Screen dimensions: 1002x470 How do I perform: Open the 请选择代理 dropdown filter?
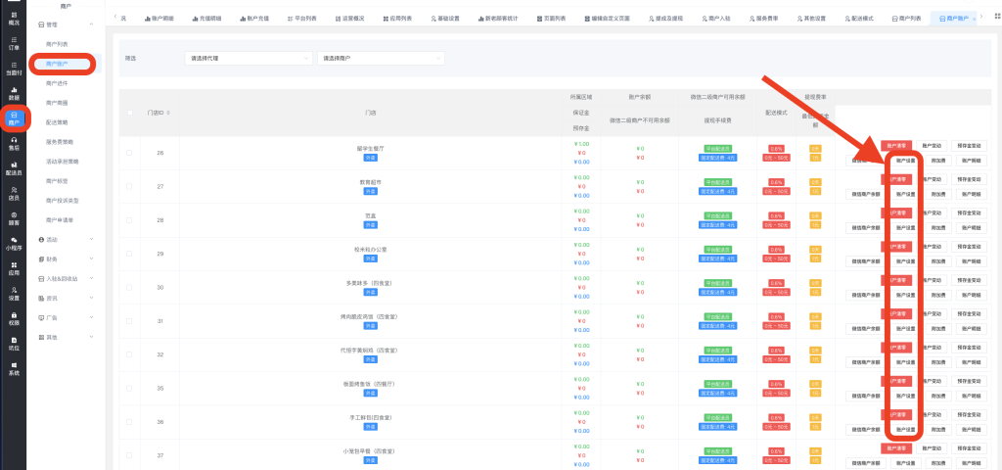[x=250, y=59]
